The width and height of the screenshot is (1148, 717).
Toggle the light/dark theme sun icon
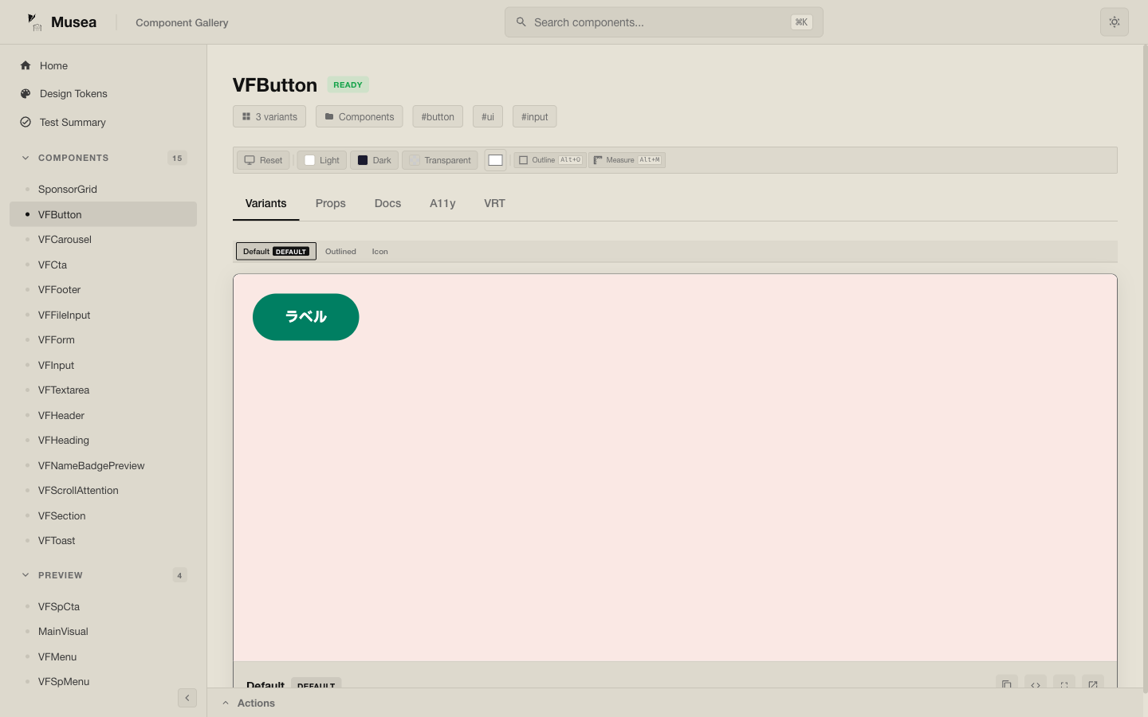(1114, 22)
